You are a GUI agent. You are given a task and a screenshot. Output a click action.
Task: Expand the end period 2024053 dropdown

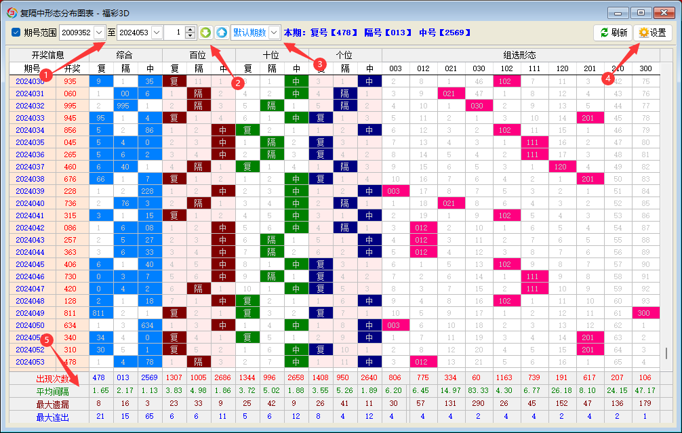tap(157, 33)
